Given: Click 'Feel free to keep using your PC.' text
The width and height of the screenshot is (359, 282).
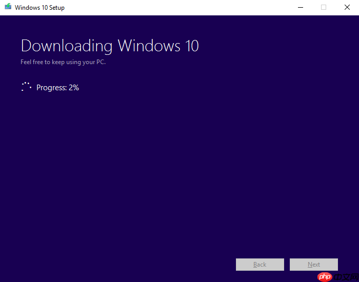Looking at the screenshot, I should (63, 62).
